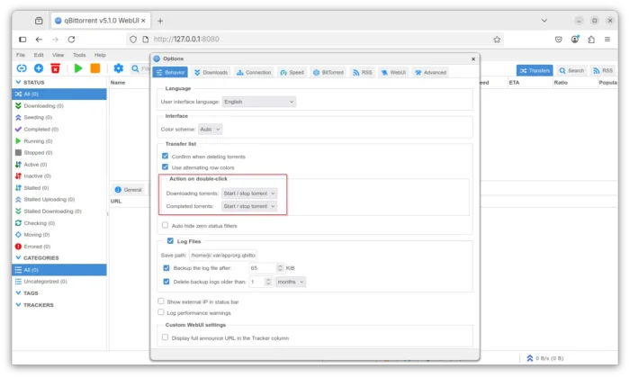The image size is (630, 378).
Task: Toggle Delete backup logs older than checkbox
Action: point(166,281)
